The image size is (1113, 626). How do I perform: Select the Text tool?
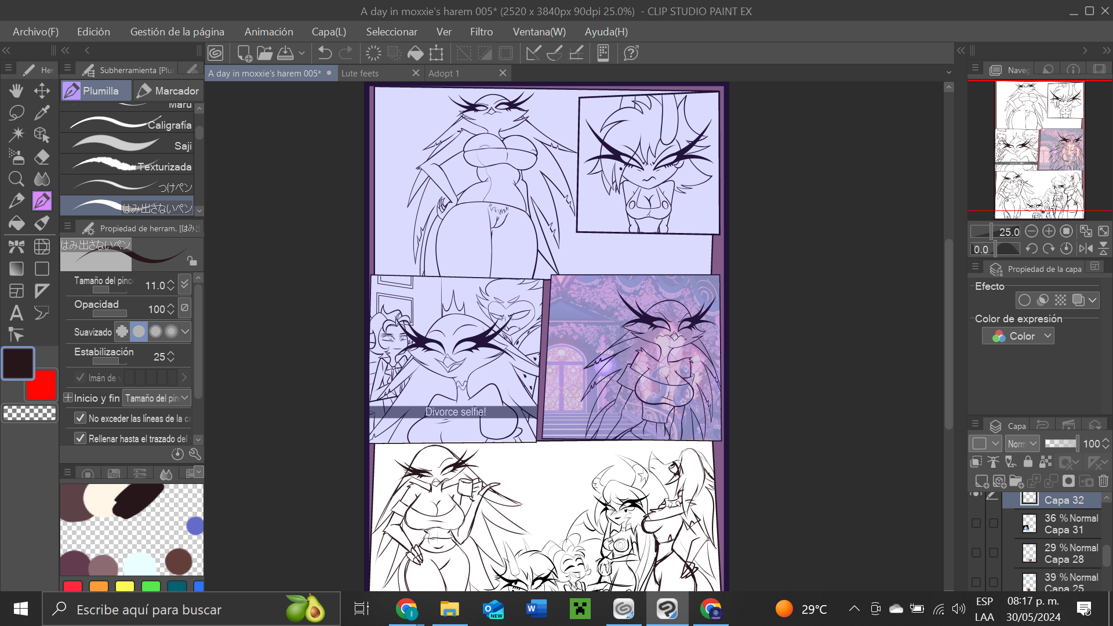click(16, 313)
